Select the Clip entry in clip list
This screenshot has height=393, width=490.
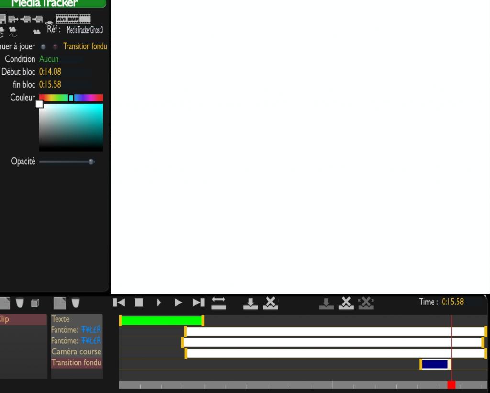coord(23,319)
